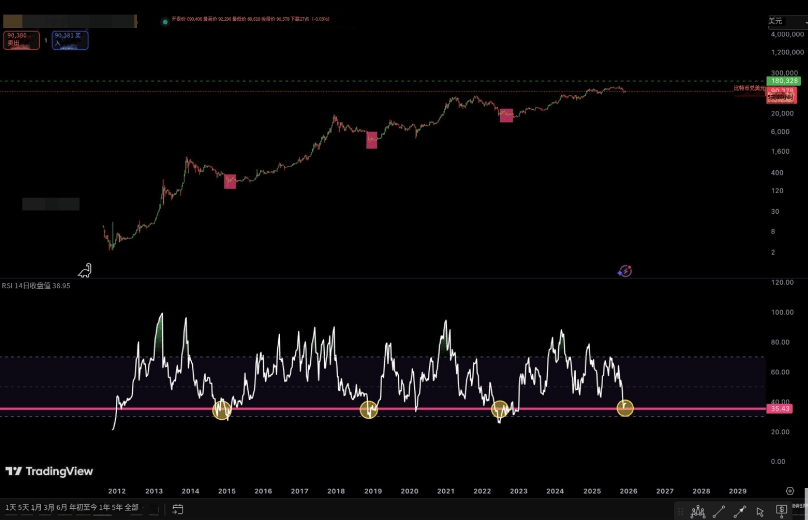Set time range to 6月
Viewport: 808px width, 520px height.
(62, 507)
